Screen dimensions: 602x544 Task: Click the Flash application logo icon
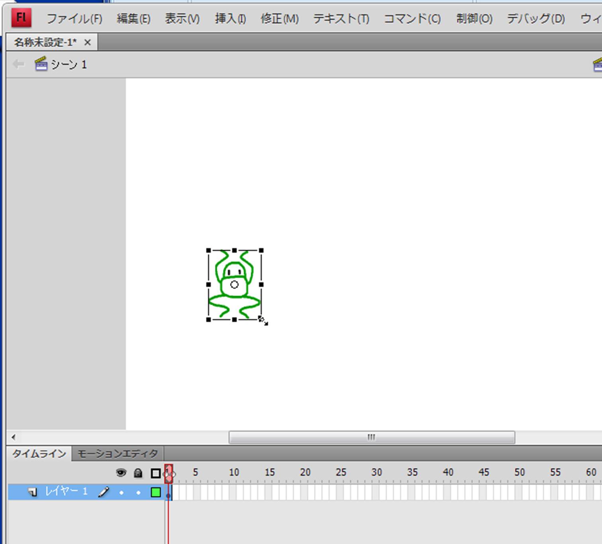tap(21, 18)
